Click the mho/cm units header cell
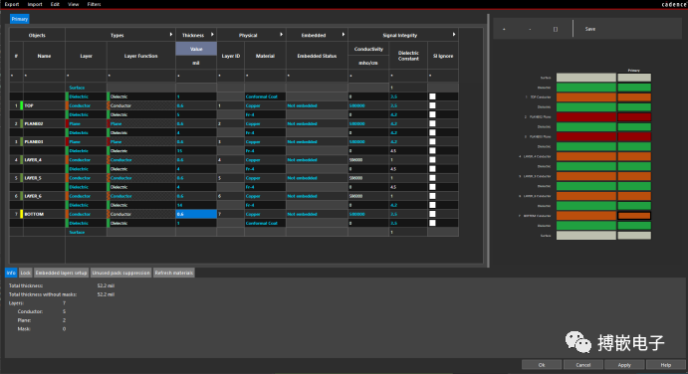Image resolution: width=688 pixels, height=374 pixels. pos(368,63)
